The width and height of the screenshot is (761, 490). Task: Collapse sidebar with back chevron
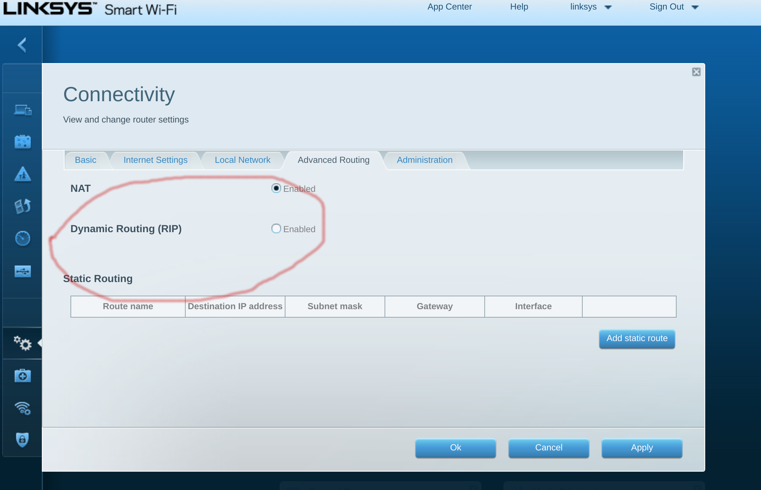[22, 45]
